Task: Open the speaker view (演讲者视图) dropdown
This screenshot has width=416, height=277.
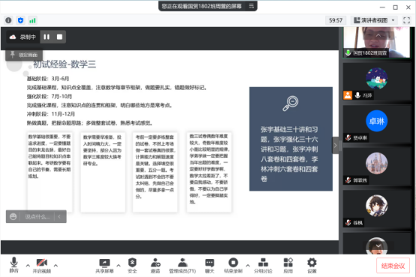Action: (x=375, y=20)
